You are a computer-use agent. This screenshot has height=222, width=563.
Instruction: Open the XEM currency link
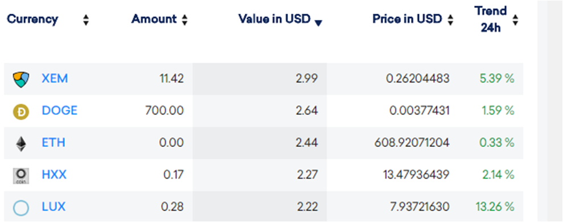point(55,79)
